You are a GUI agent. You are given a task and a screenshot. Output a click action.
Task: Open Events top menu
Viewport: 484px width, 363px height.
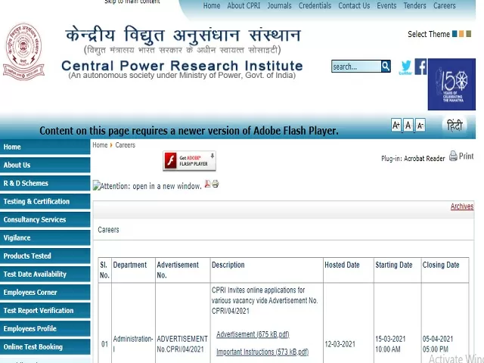[386, 5]
